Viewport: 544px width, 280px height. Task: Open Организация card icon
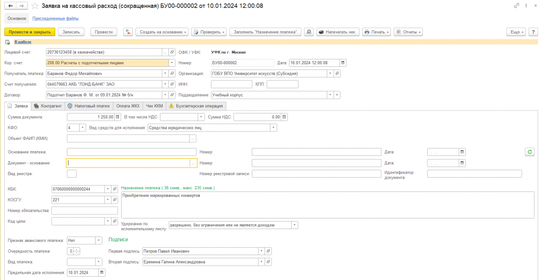pyautogui.click(x=337, y=74)
